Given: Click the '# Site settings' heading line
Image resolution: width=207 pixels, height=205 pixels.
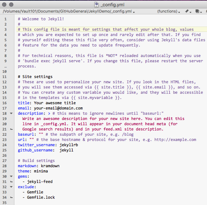Looking at the screenshot, I should tap(35, 77).
